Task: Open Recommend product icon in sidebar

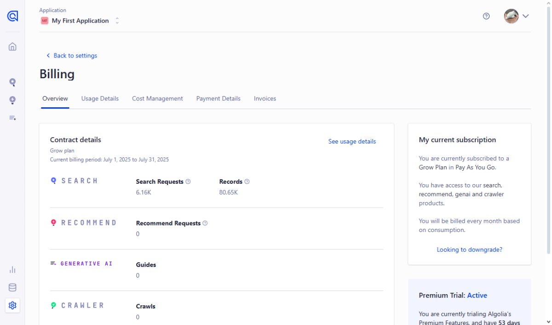Action: [12, 100]
